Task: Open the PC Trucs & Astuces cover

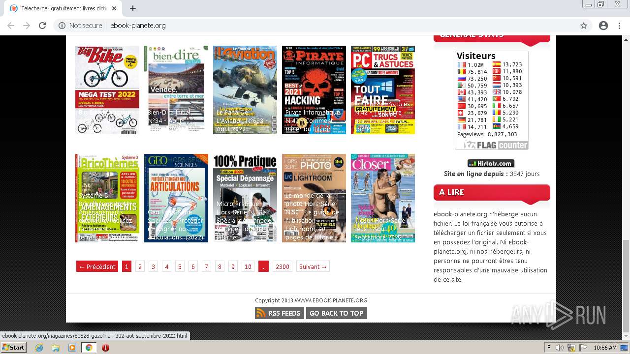Action: pos(383,90)
